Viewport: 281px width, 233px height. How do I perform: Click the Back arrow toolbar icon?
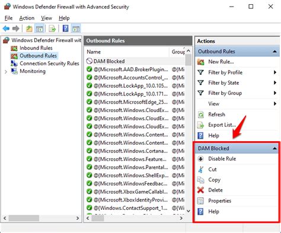click(6, 29)
